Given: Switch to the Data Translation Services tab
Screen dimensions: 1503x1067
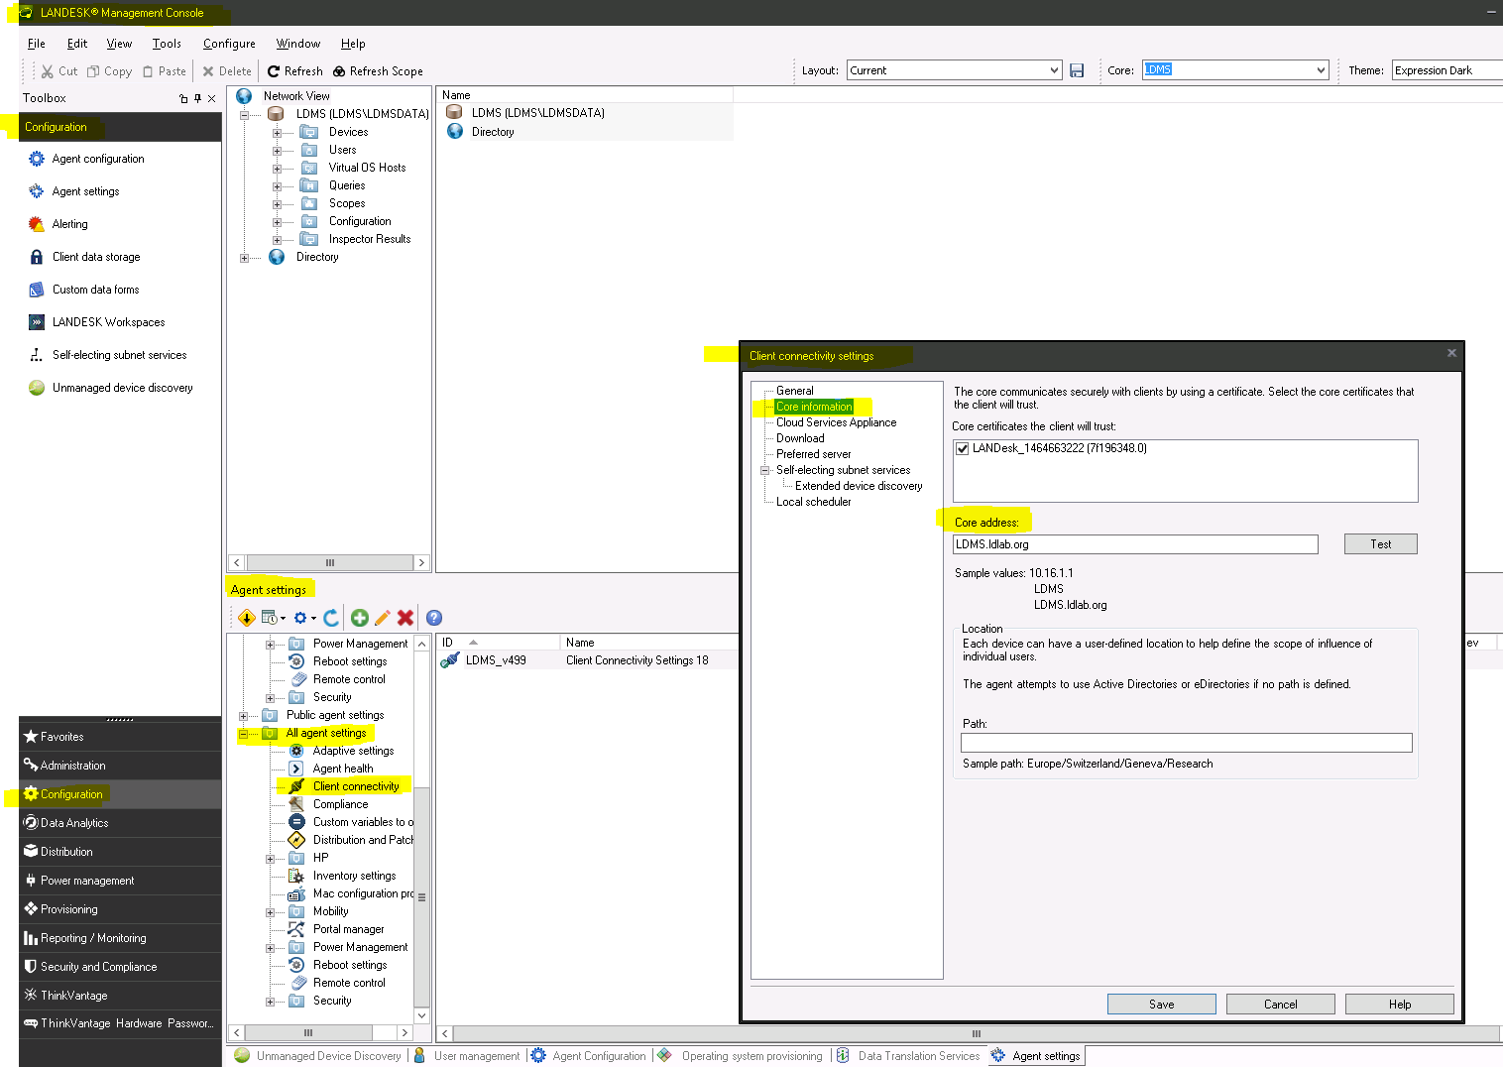Looking at the screenshot, I should tap(917, 1055).
